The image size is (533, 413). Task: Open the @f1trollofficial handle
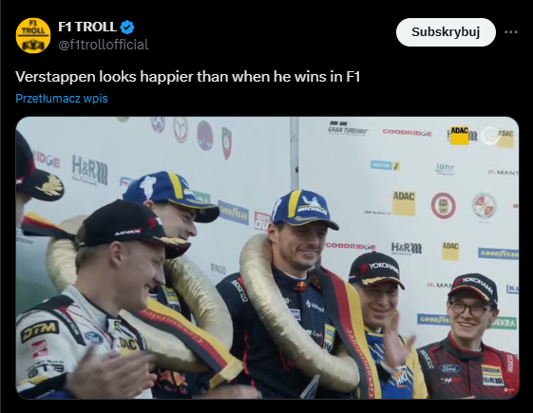(104, 45)
